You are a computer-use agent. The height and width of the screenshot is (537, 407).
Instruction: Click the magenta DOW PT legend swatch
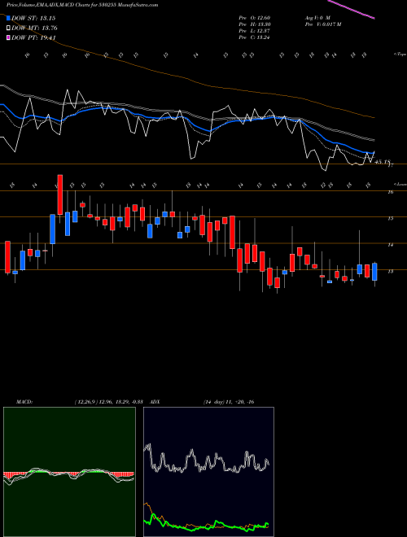pyautogui.click(x=8, y=37)
